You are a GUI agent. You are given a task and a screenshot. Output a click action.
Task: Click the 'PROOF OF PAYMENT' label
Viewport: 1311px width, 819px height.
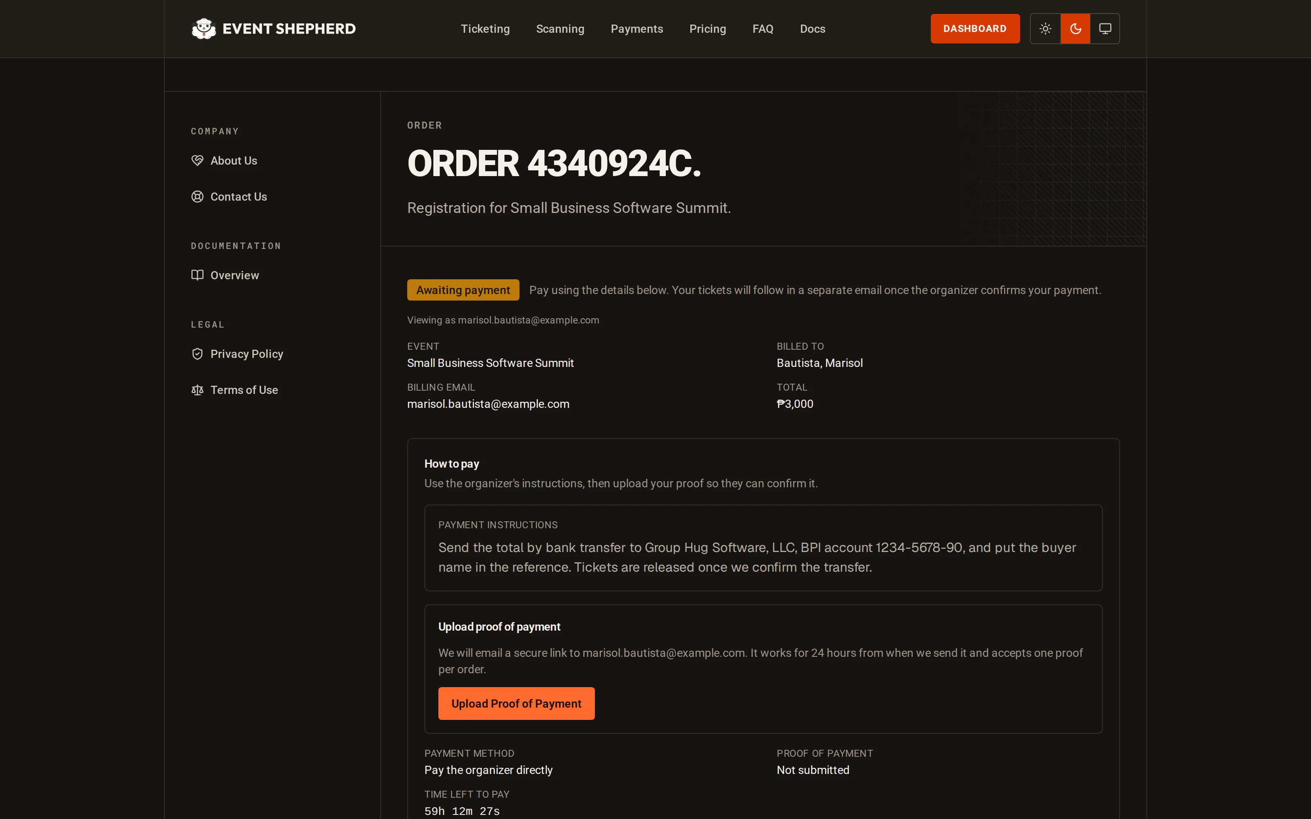click(x=825, y=753)
